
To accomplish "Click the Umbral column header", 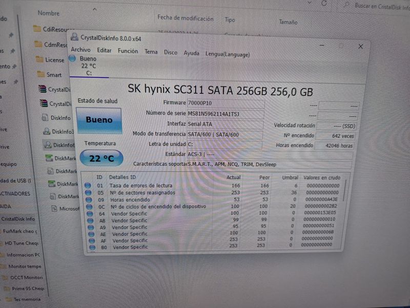I will click(290, 178).
